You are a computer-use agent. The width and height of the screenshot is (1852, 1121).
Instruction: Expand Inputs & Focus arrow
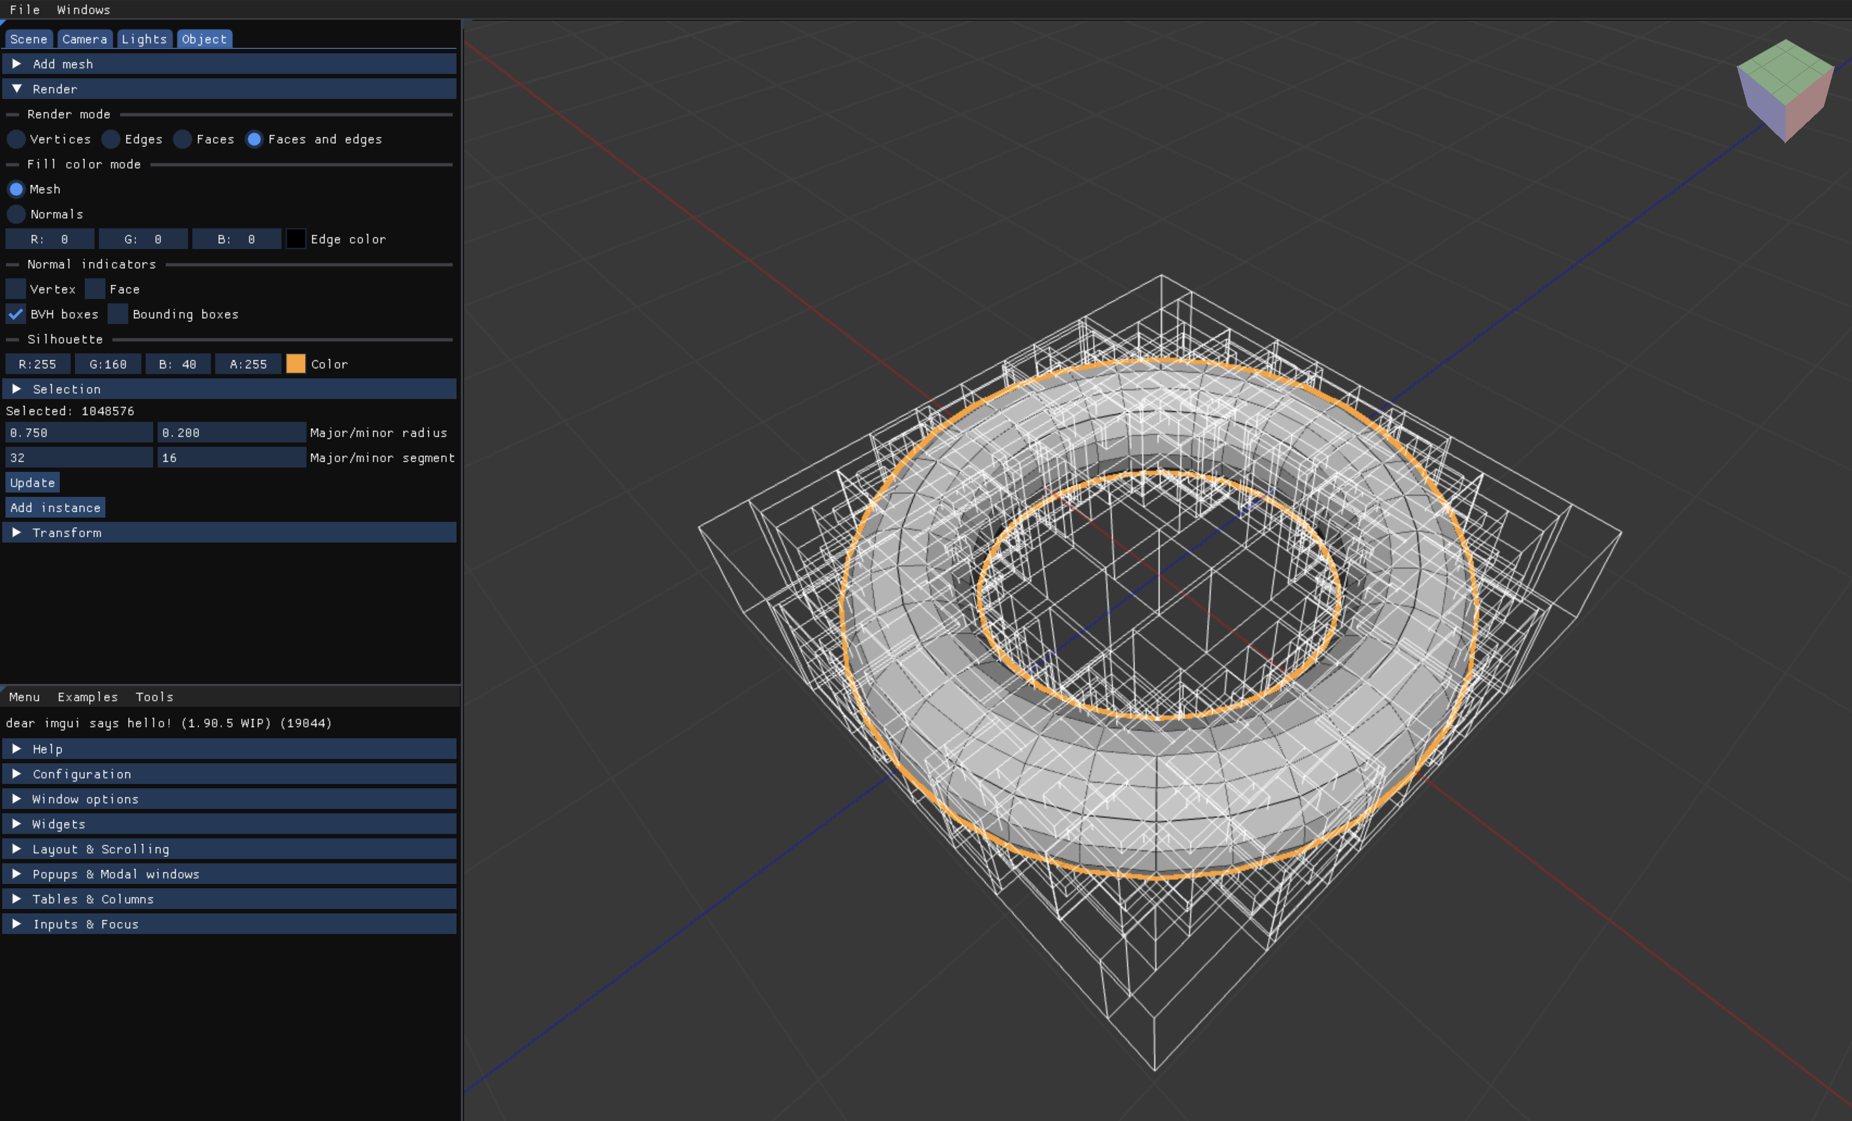point(16,924)
